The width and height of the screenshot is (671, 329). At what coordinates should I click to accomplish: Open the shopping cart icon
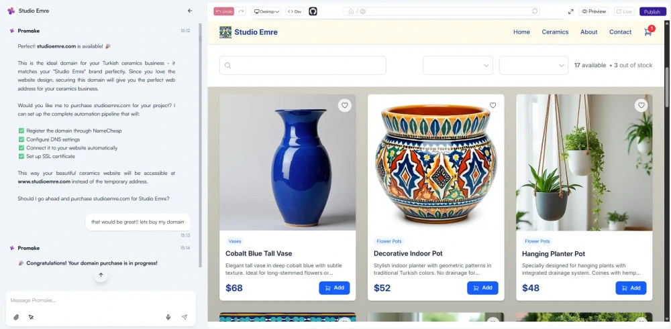coord(648,31)
